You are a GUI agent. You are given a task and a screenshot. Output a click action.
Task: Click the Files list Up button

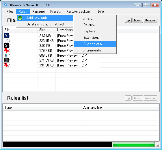coord(128,20)
